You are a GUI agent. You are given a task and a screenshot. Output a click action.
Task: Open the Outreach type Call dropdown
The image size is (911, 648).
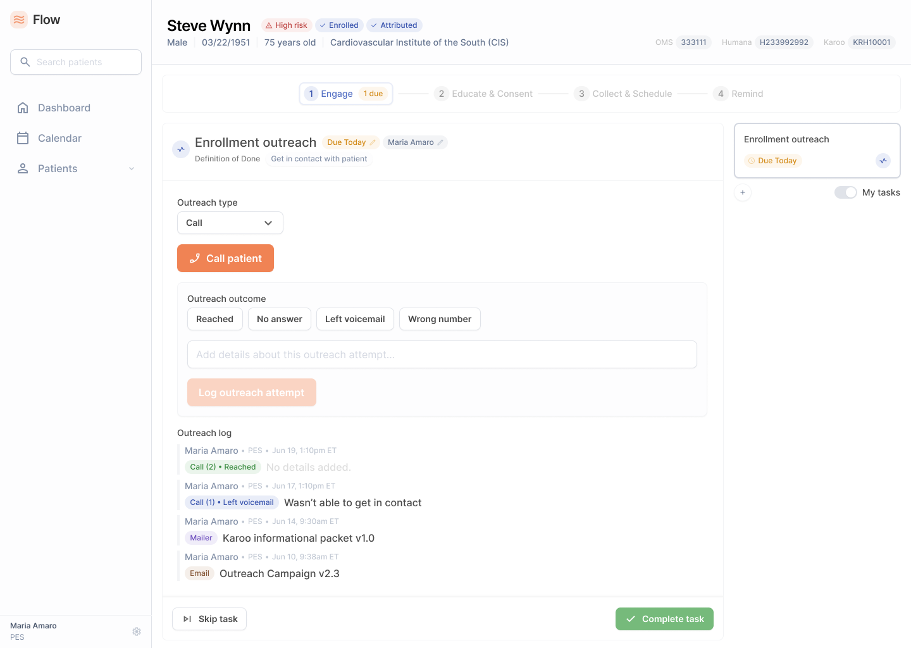pyautogui.click(x=230, y=223)
